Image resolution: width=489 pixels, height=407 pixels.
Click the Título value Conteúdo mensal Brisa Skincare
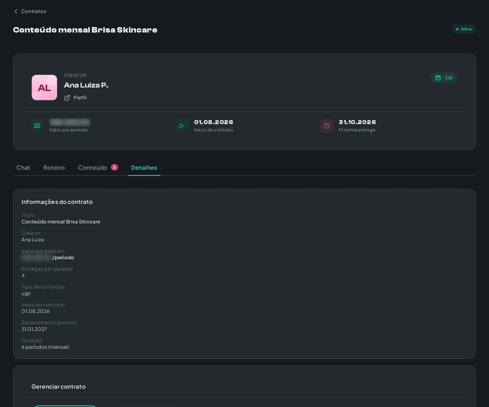(x=61, y=222)
